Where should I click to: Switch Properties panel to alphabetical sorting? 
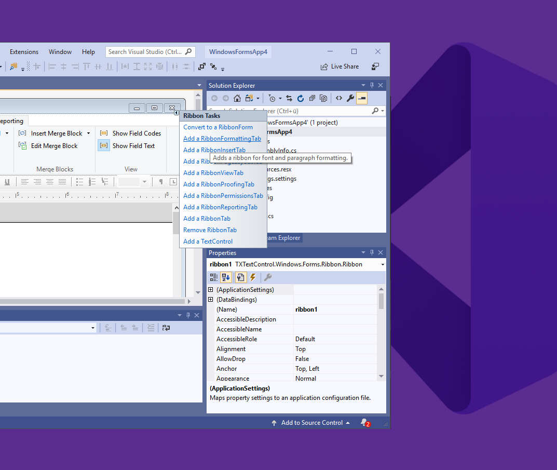point(226,277)
